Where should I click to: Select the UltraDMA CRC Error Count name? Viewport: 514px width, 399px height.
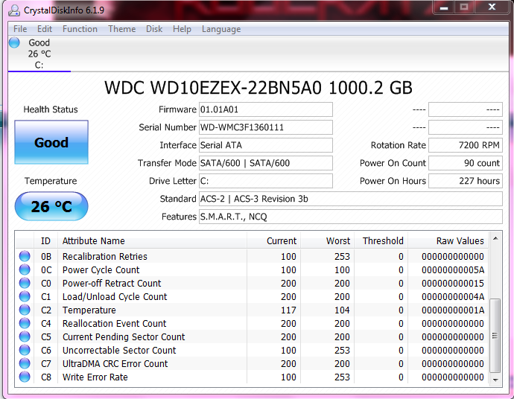coord(115,363)
